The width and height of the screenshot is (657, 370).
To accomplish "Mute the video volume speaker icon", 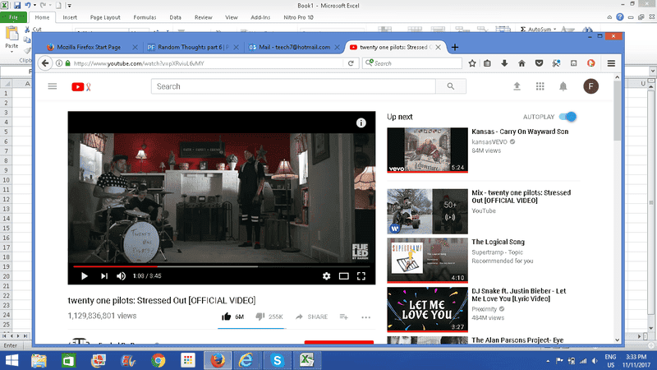I will click(121, 276).
